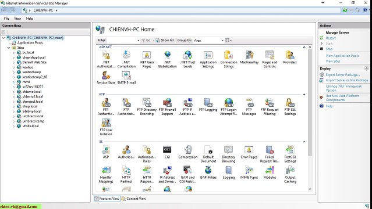
Task: Open FTP Logging feature
Action: pyautogui.click(x=208, y=105)
